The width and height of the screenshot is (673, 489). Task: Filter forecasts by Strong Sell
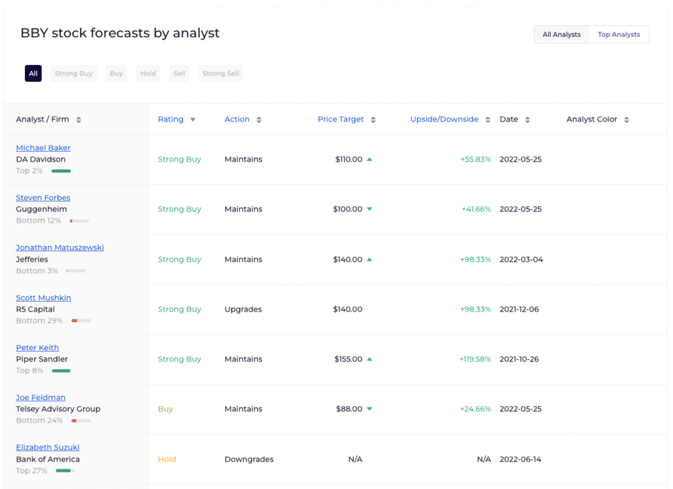(x=221, y=74)
